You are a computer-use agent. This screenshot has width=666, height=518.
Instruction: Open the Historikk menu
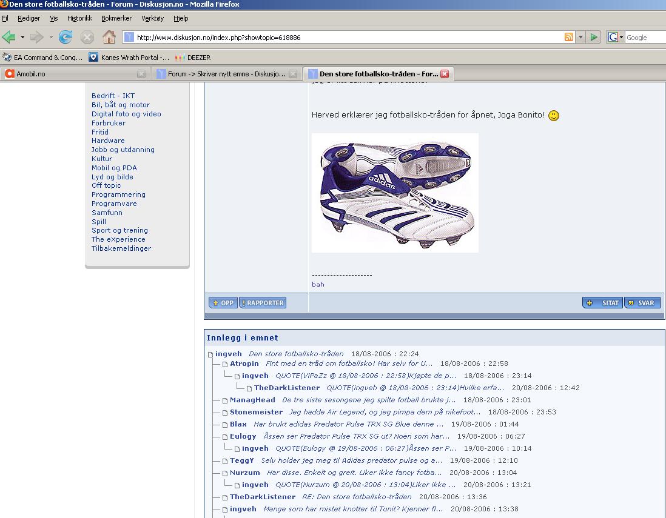point(79,18)
